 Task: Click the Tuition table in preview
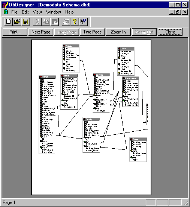tap(71, 59)
